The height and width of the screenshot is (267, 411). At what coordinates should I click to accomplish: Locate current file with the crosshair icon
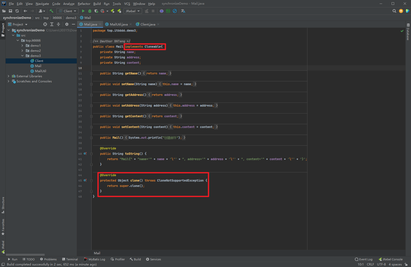(x=45, y=24)
